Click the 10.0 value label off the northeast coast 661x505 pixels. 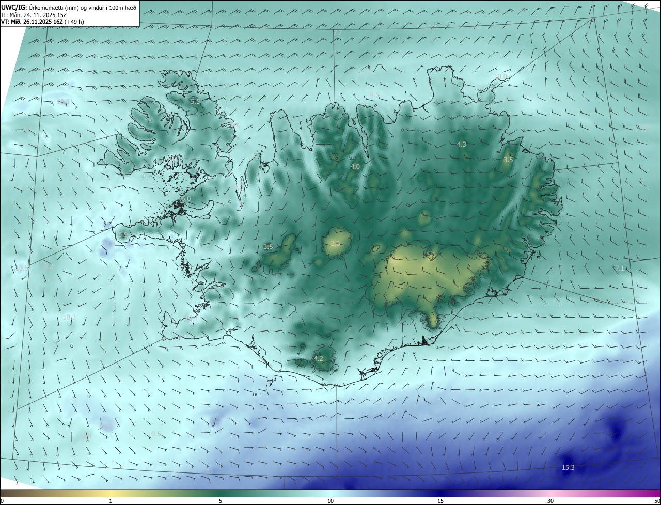(500, 77)
